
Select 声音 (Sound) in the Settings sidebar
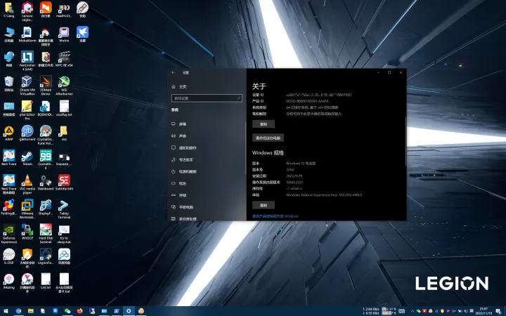click(x=182, y=136)
